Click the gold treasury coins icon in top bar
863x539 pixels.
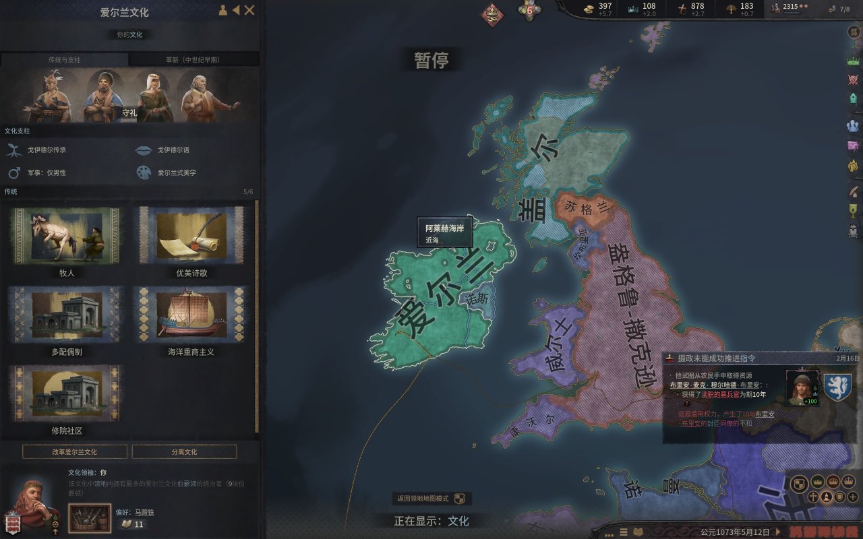click(x=588, y=7)
